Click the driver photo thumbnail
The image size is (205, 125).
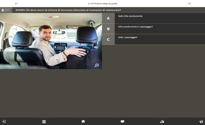coord(51,41)
